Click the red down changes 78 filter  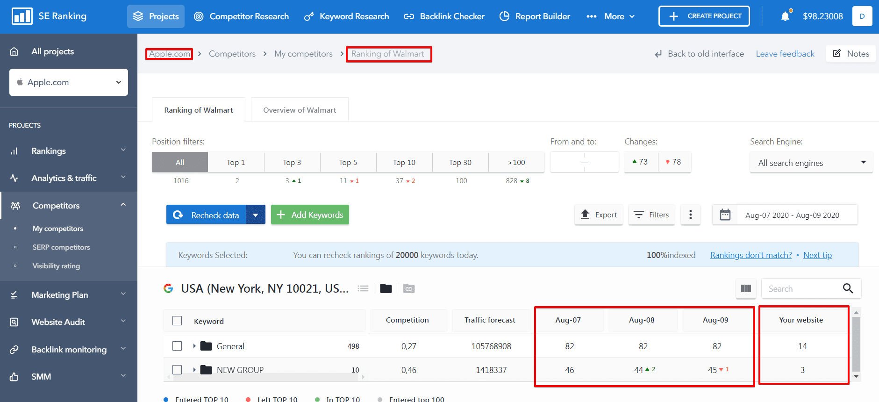point(674,162)
